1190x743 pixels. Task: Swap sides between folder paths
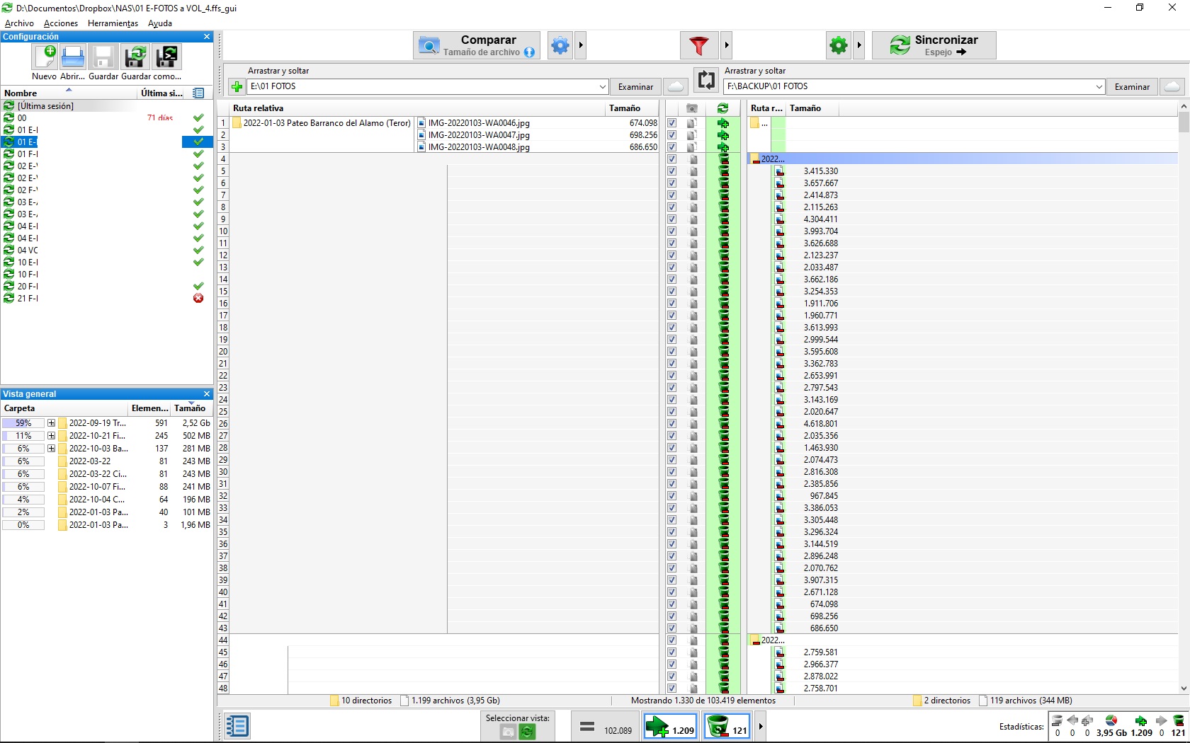click(706, 80)
